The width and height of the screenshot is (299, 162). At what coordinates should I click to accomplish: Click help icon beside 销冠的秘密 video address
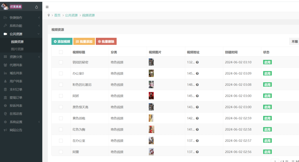[x=197, y=62]
